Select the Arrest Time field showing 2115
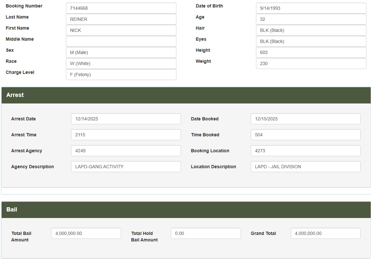 126,135
